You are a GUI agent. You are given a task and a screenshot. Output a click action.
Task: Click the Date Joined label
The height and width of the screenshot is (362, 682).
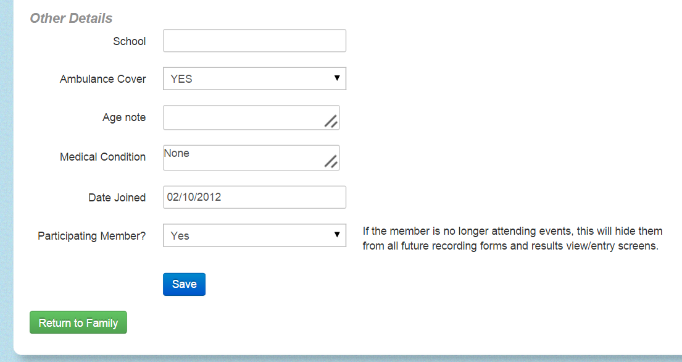[x=117, y=198]
